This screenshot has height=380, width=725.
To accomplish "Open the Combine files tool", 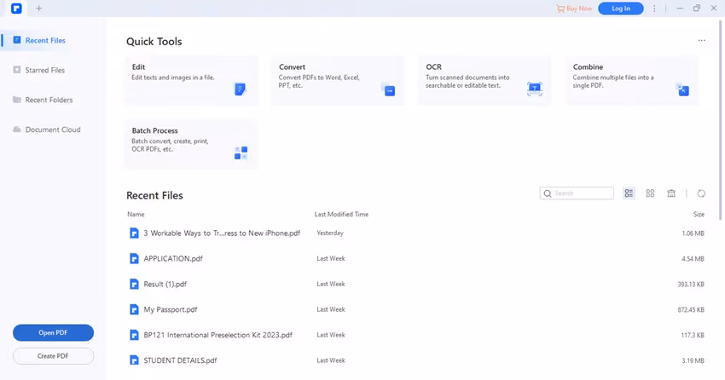I will coord(631,79).
